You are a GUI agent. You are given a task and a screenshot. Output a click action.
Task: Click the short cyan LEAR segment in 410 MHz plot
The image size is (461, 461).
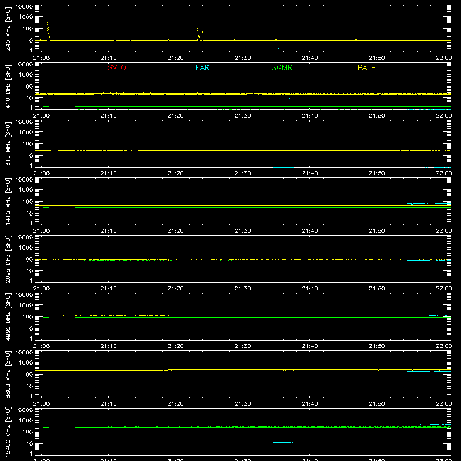(x=284, y=99)
